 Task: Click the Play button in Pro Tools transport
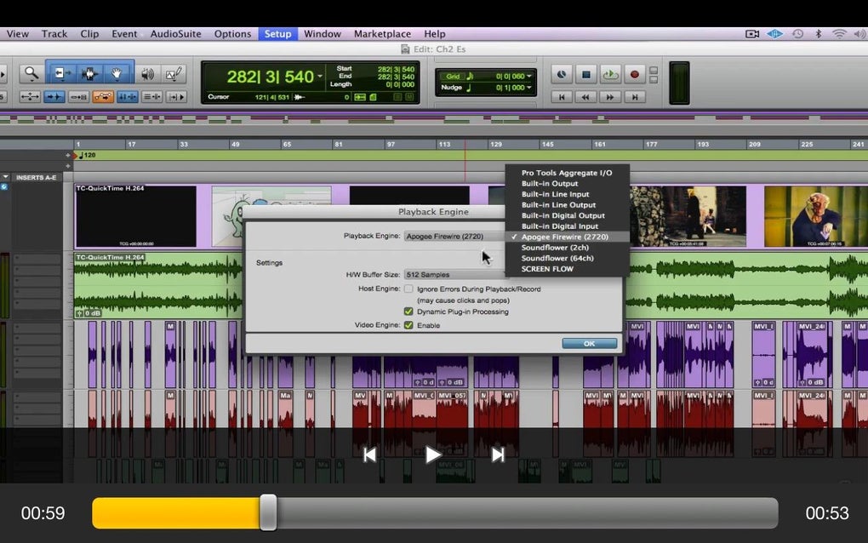[609, 75]
